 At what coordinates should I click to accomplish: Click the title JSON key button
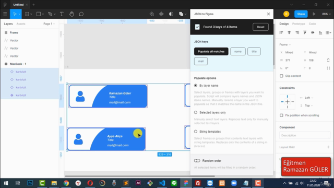tap(254, 51)
